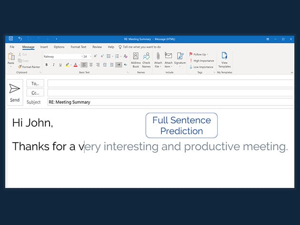The height and width of the screenshot is (225, 300).
Task: Toggle Bold formatting
Action: (46, 65)
